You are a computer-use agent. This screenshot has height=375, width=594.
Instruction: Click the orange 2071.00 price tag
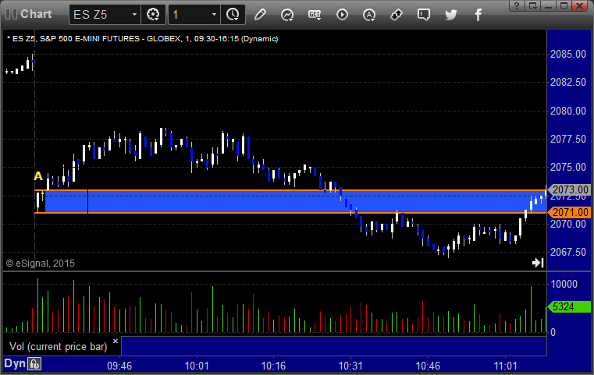[x=569, y=212]
